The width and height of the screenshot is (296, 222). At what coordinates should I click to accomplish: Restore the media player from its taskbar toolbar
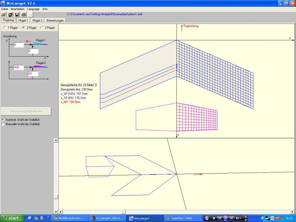point(246,220)
